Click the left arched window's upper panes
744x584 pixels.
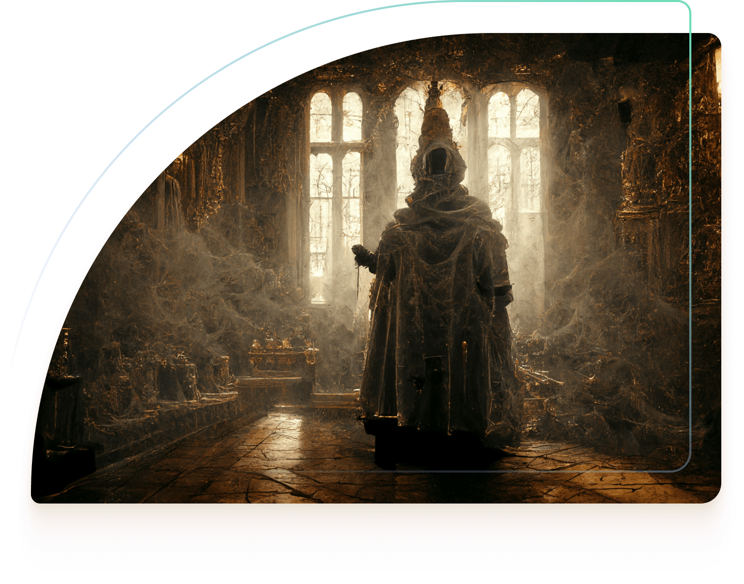click(336, 117)
